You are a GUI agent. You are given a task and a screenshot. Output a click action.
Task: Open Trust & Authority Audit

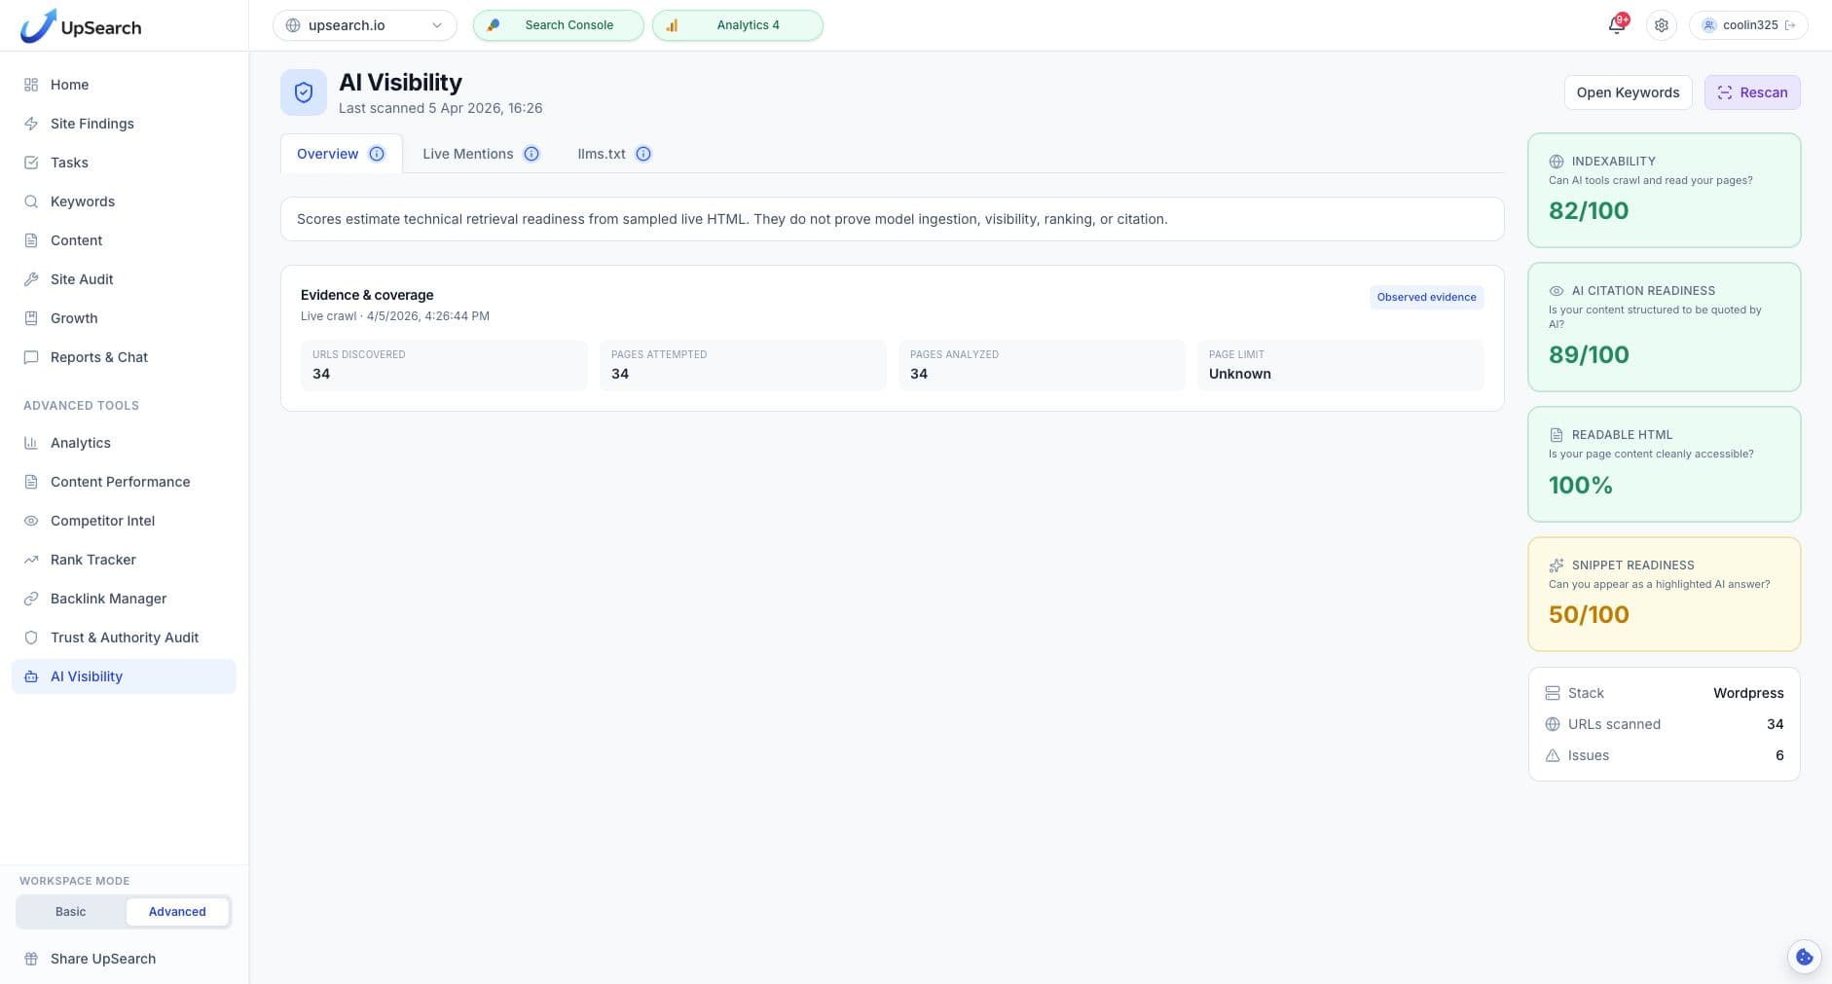(x=124, y=638)
